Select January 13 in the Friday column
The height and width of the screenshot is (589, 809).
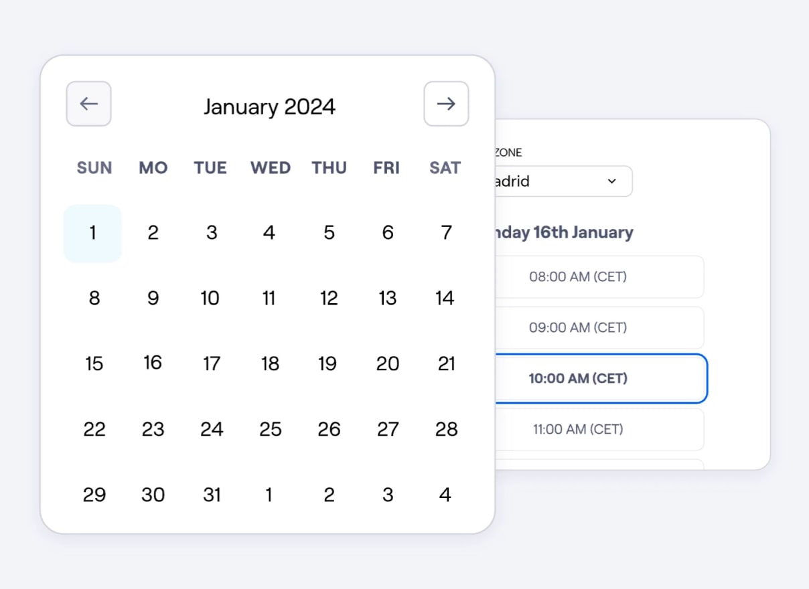(x=387, y=298)
